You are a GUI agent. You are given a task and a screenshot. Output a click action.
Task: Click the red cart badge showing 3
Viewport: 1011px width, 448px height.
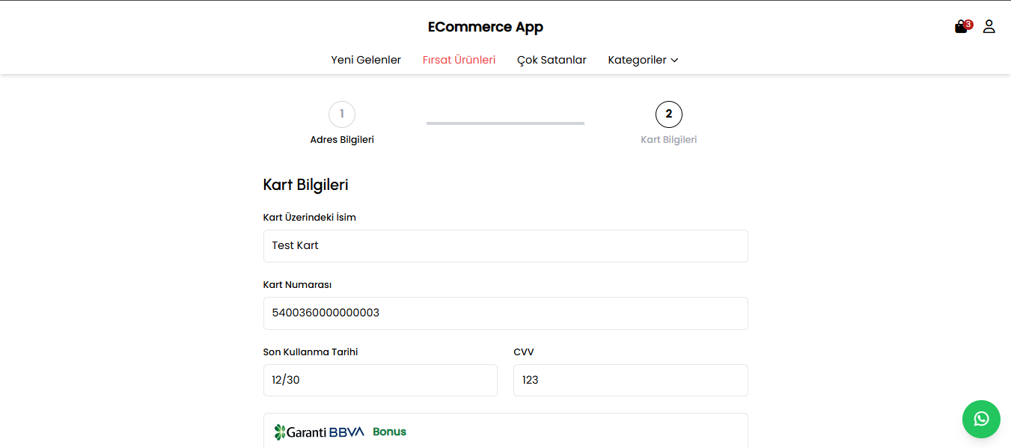pyautogui.click(x=968, y=24)
